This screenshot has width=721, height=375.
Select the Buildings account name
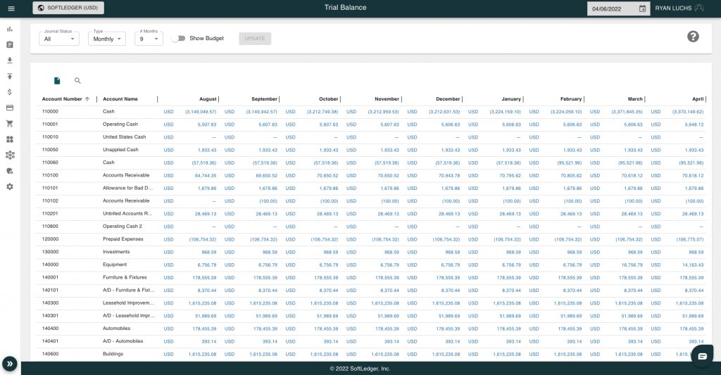(x=113, y=354)
